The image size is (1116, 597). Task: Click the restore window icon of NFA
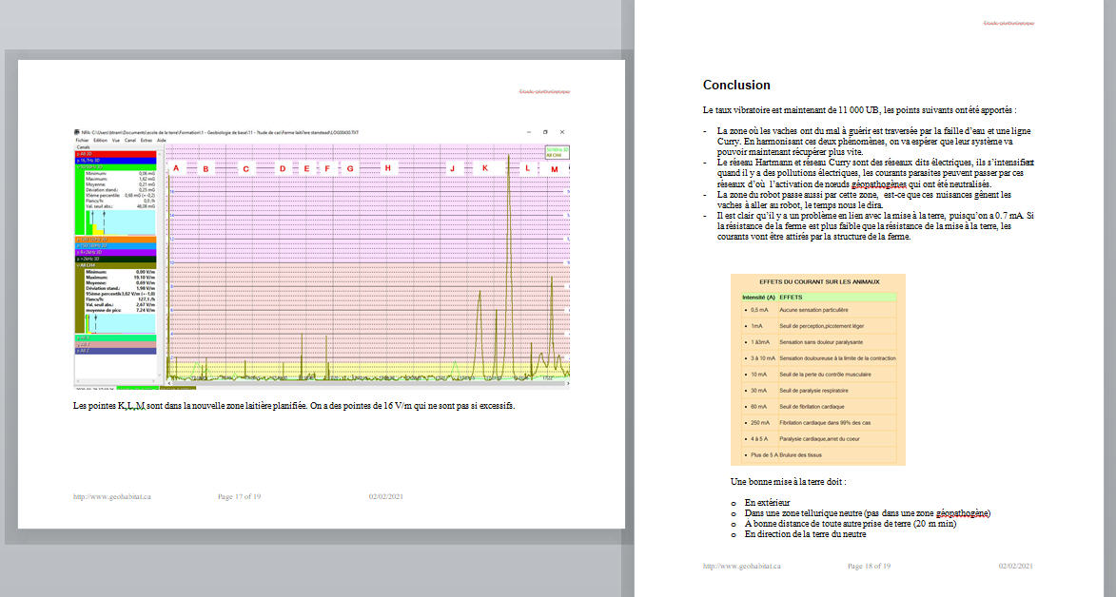click(545, 131)
